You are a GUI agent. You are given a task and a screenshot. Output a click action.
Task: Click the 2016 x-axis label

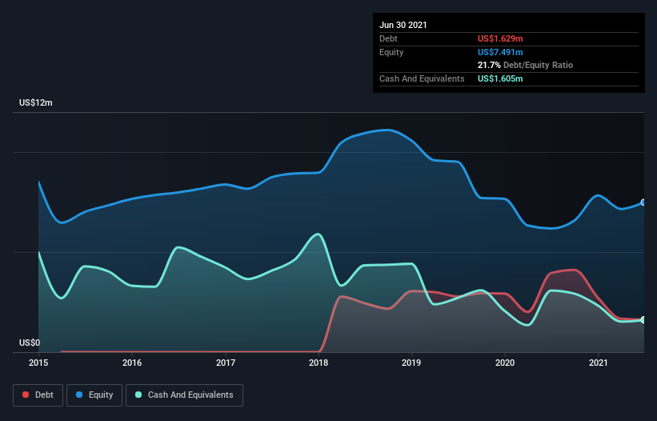click(x=132, y=363)
